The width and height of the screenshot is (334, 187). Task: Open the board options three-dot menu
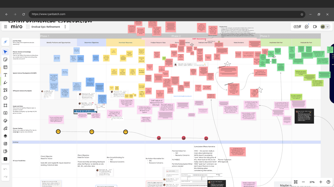click(x=65, y=27)
